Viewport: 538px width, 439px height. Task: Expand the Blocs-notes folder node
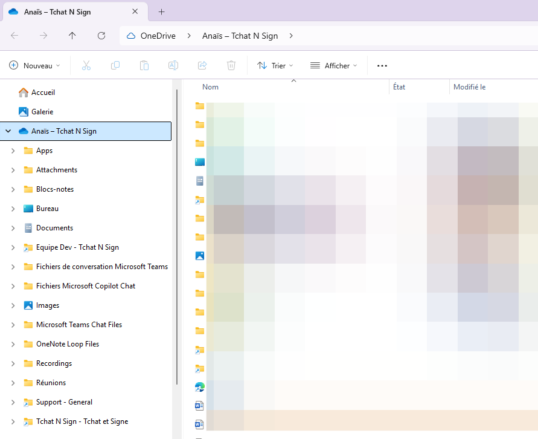tap(13, 189)
